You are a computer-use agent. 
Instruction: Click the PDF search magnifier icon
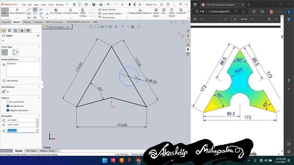click(269, 19)
